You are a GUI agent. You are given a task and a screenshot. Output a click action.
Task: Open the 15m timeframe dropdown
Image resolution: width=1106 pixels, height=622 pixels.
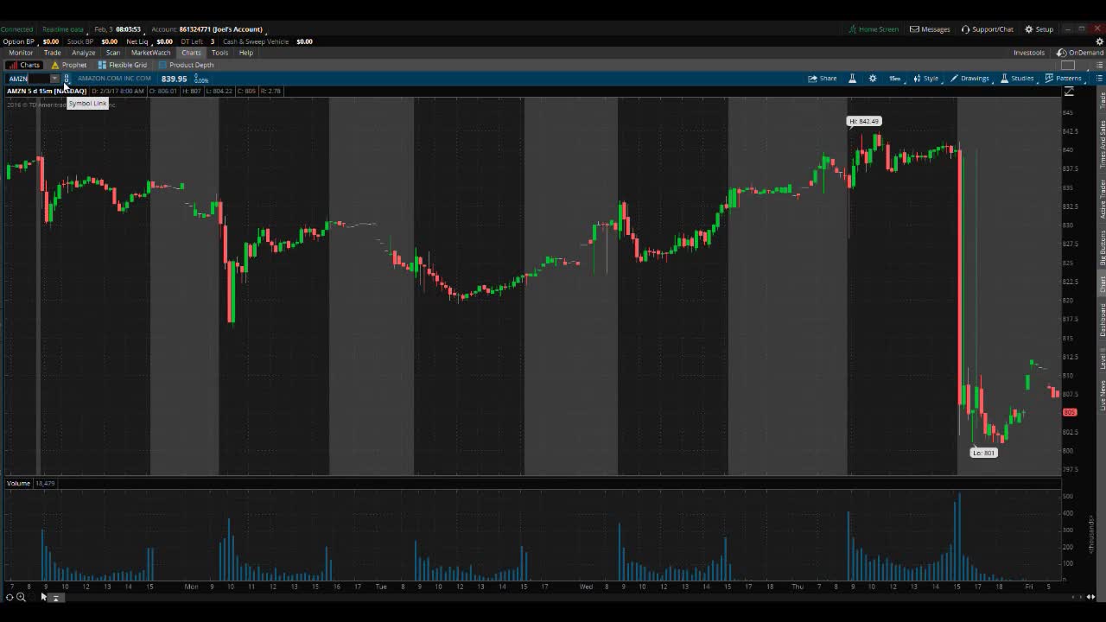pos(895,79)
